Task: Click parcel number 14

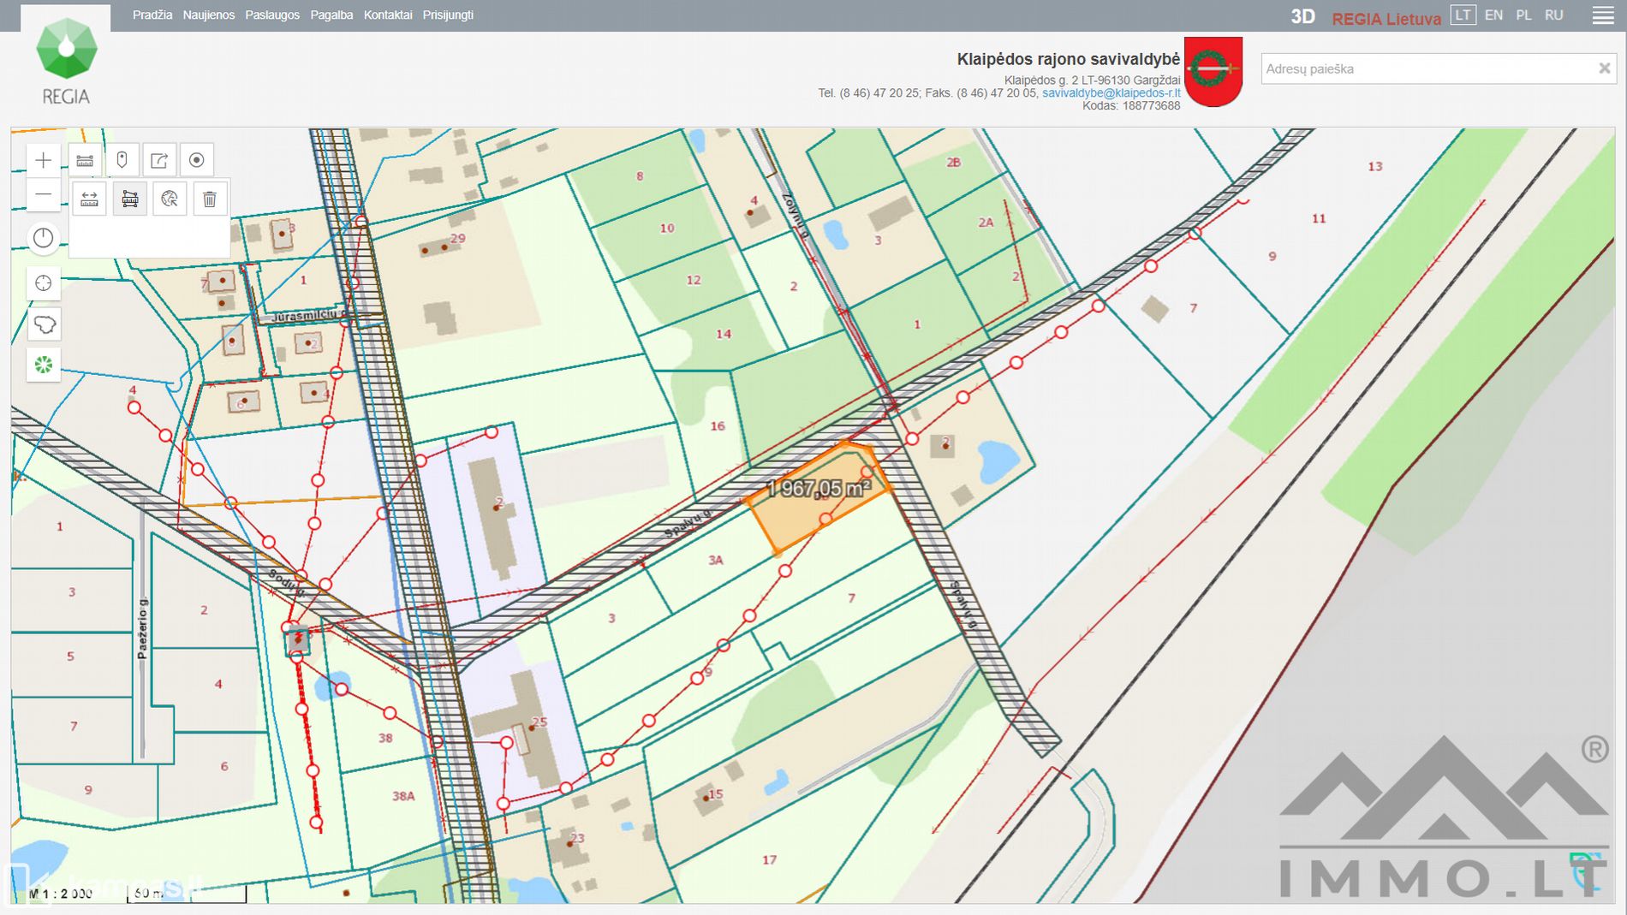Action: [724, 334]
